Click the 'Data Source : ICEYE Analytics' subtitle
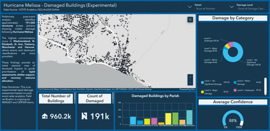 (31, 10)
